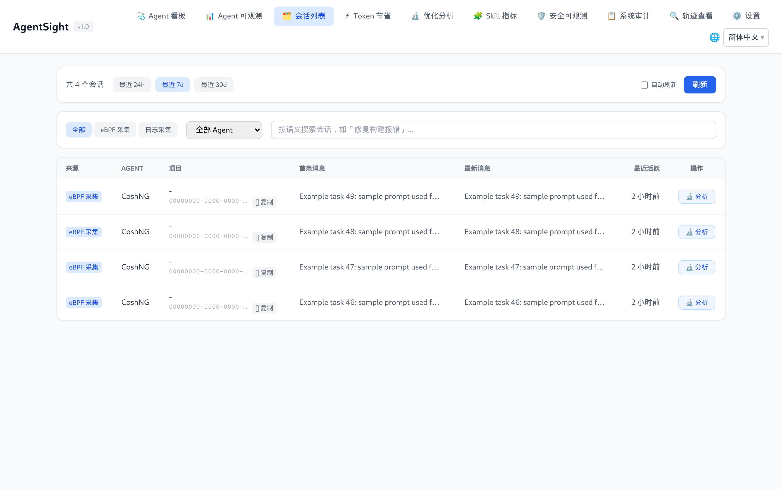Copy the task 48 session ID
Viewport: 782px width, 489px height.
point(264,237)
